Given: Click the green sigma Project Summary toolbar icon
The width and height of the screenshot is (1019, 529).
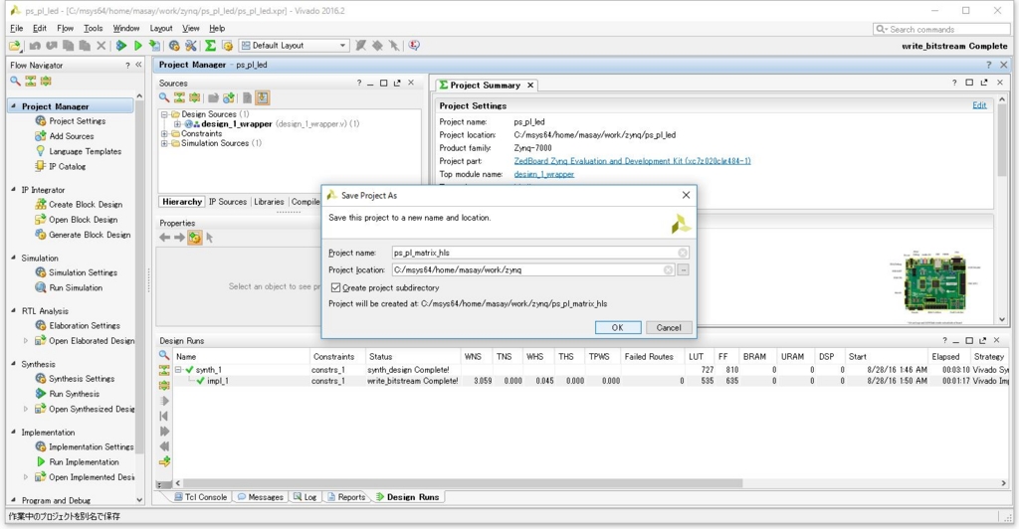Looking at the screenshot, I should point(210,46).
